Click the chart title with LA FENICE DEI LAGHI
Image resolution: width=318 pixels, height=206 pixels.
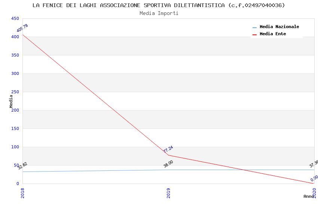(159, 5)
